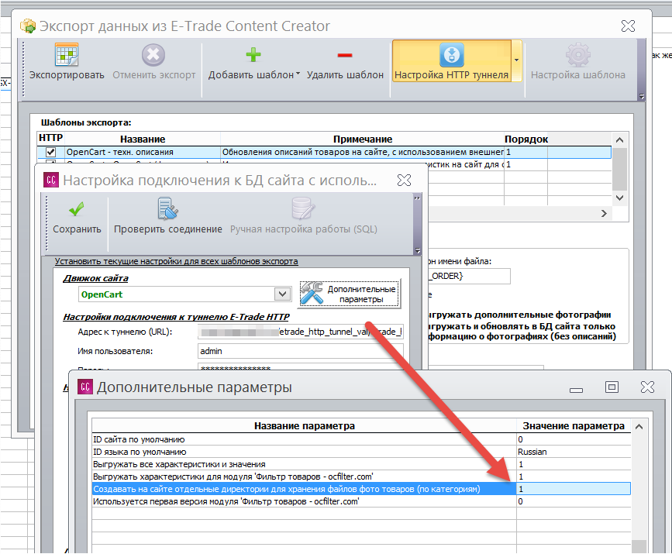The image size is (672, 554).
Task: Click the CC icon in Дополнительные параметры title
Action: click(84, 387)
